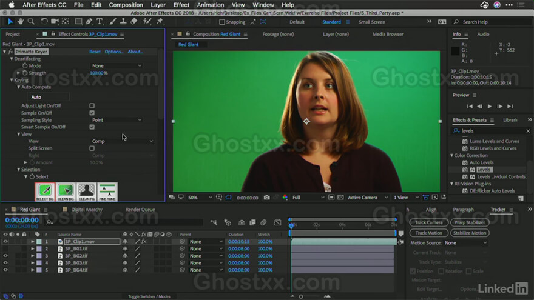Viewport: 534px width, 300px height.
Task: Select the Clone Stamp tool
Action: tap(123, 22)
